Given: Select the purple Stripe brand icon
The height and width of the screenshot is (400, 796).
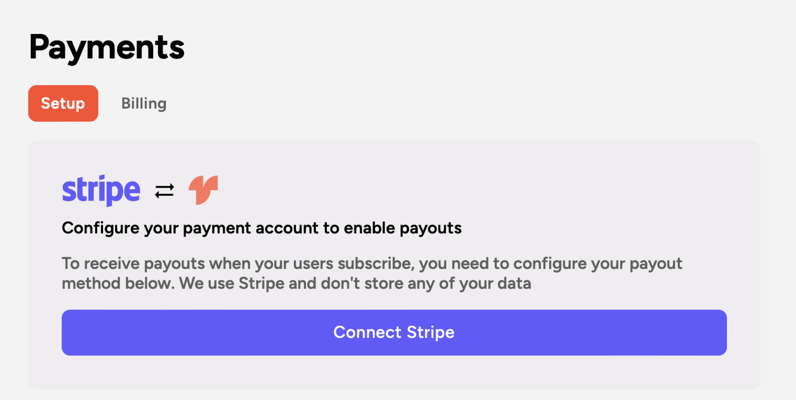Looking at the screenshot, I should [x=101, y=190].
